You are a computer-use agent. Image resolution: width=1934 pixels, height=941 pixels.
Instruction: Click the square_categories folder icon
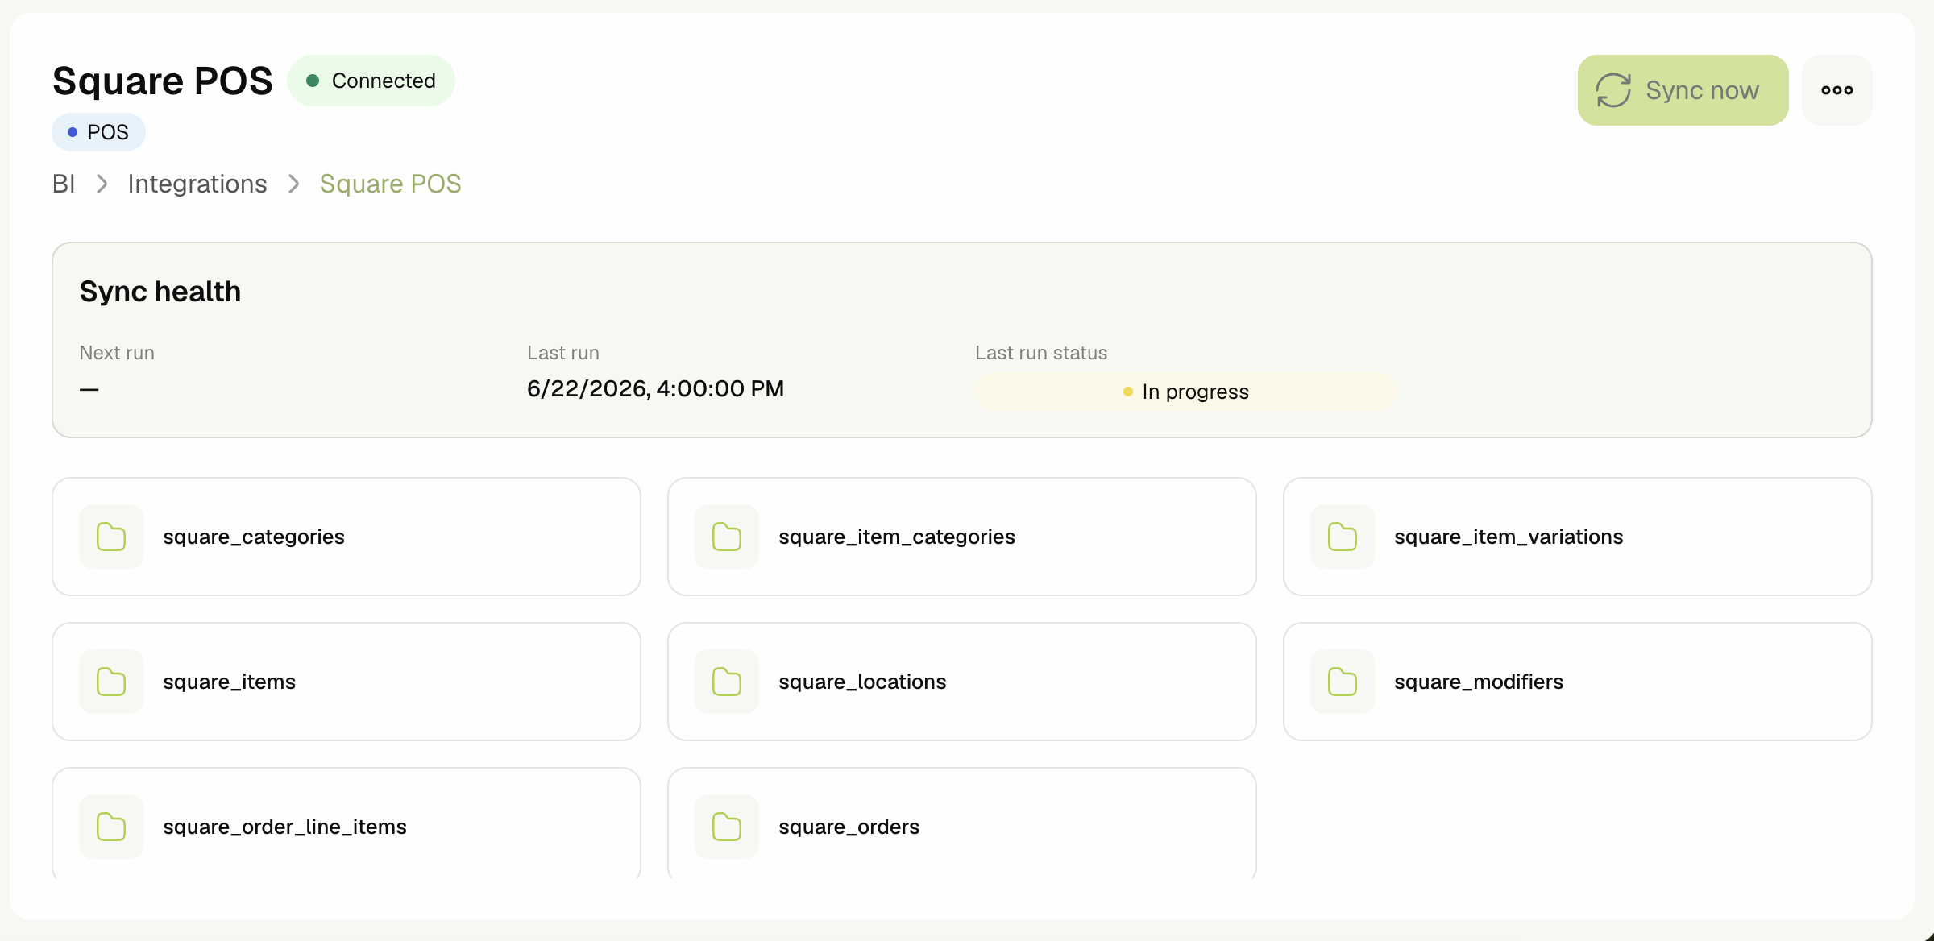(x=111, y=537)
